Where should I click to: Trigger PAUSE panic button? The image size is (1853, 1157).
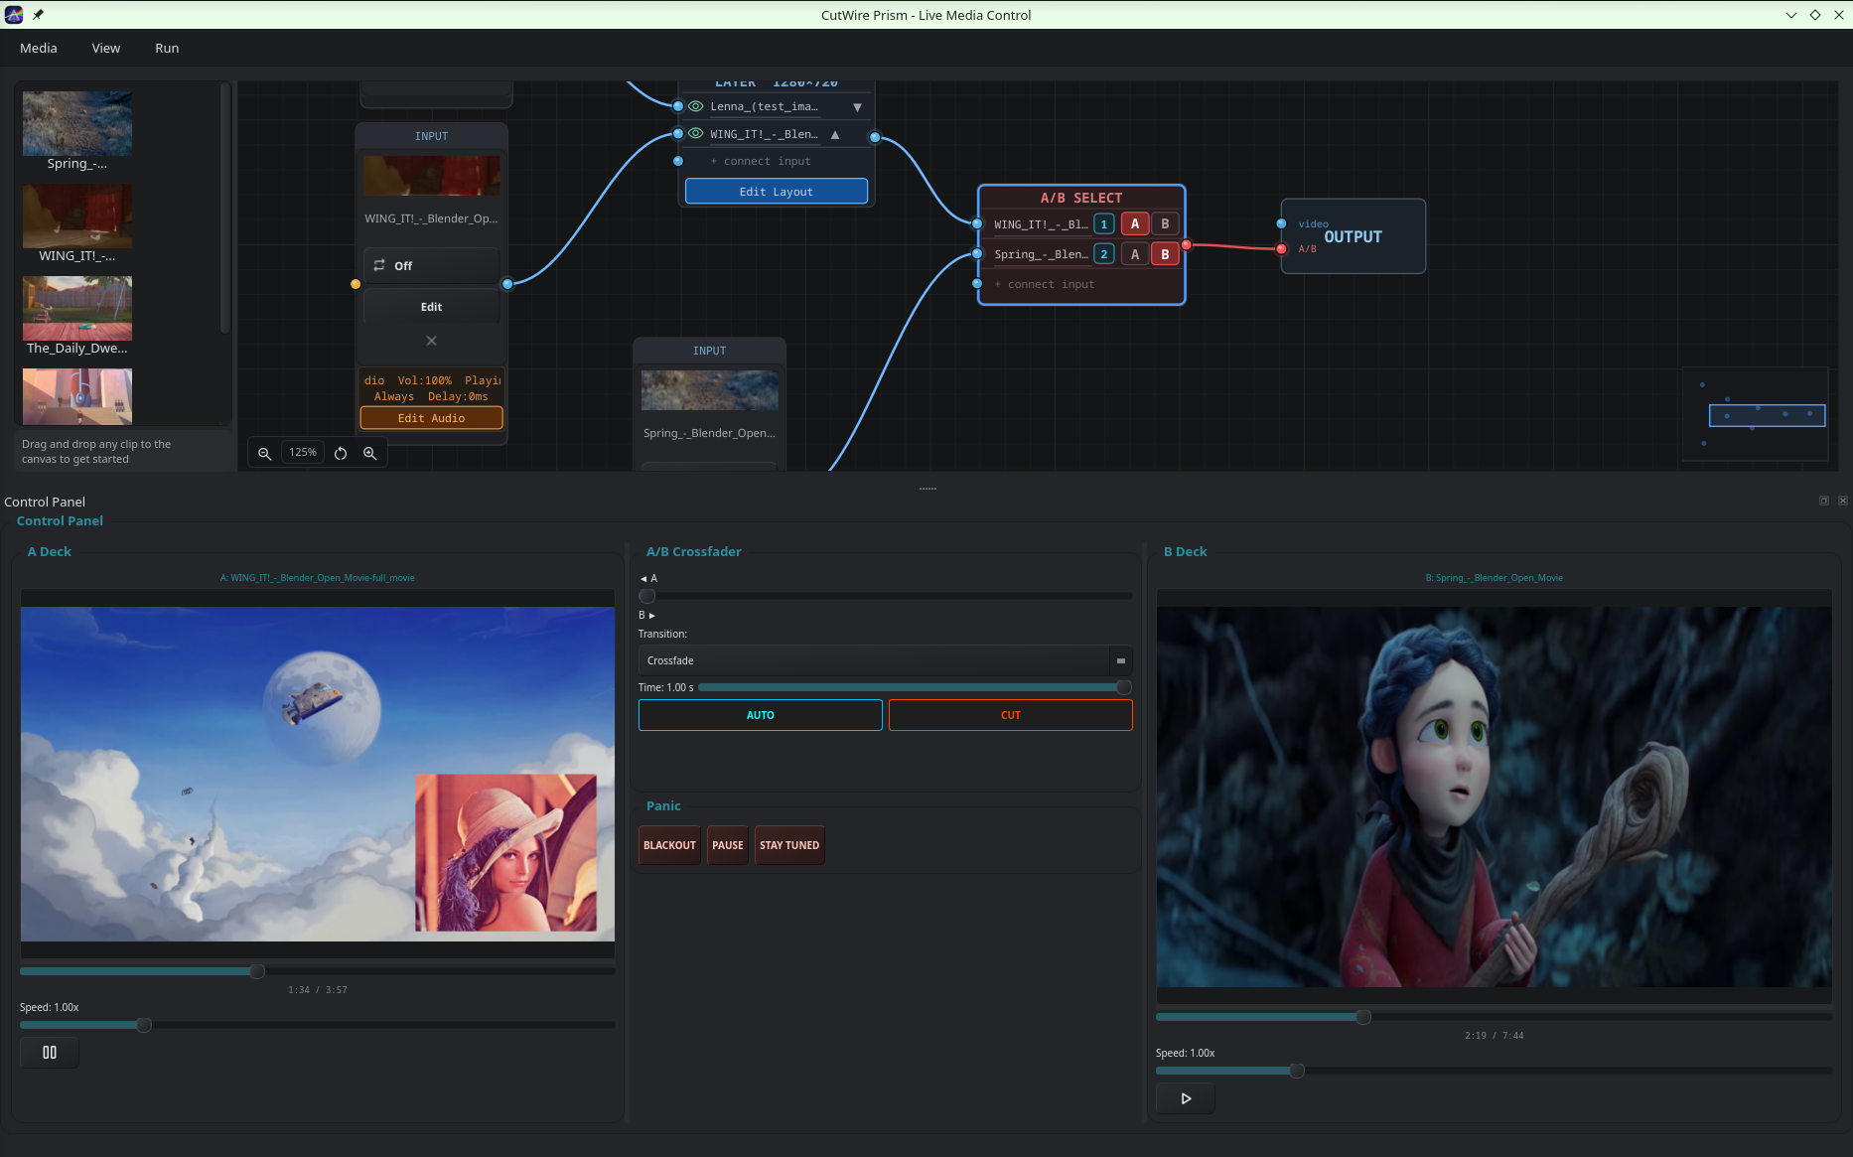click(728, 845)
